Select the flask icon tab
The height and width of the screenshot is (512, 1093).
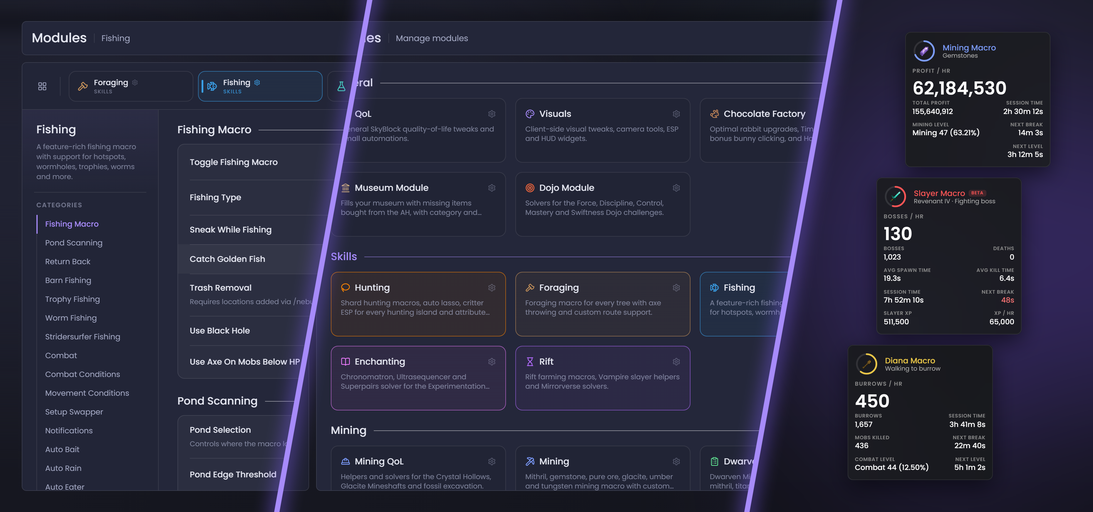tap(341, 86)
